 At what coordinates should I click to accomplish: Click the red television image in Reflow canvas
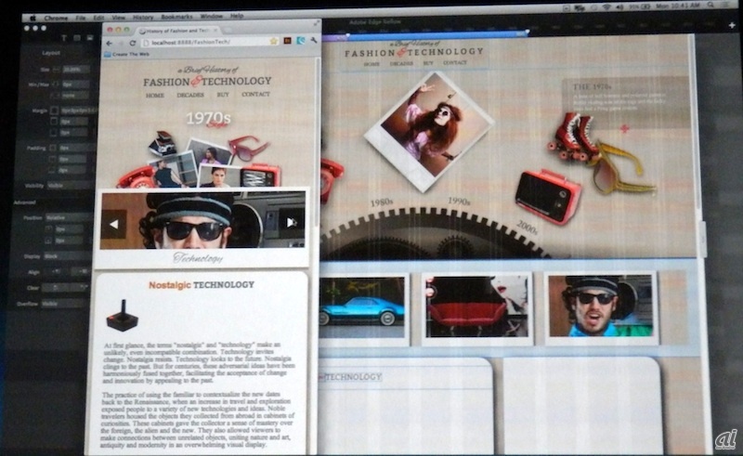[x=547, y=196]
